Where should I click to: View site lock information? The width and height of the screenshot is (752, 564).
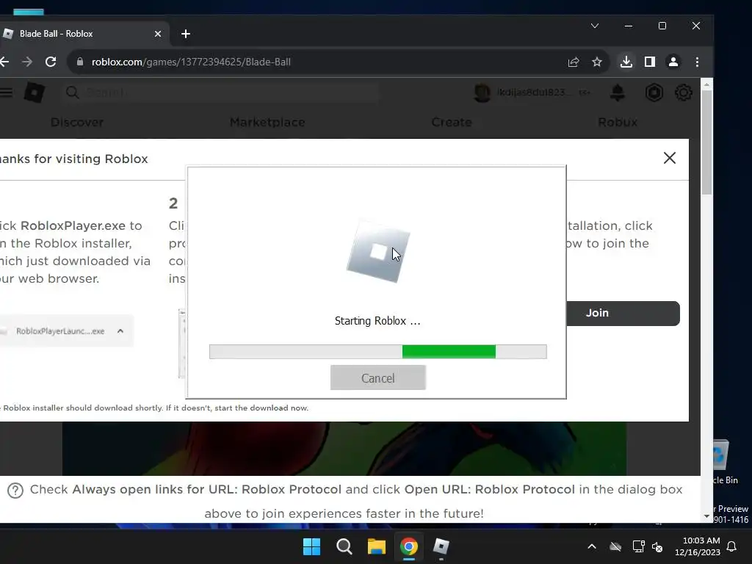[x=80, y=62]
